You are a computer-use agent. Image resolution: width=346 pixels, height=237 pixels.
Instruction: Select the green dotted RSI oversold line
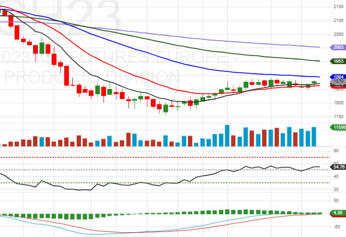165,183
